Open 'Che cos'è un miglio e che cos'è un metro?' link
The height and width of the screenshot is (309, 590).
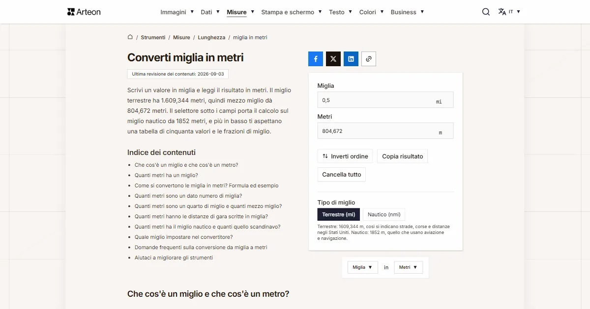[x=186, y=165]
